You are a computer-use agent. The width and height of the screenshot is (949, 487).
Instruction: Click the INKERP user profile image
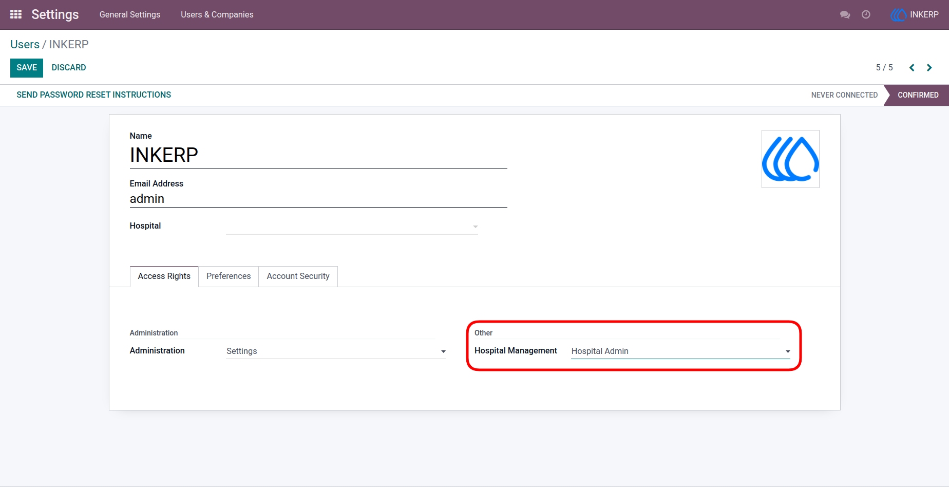(x=790, y=159)
